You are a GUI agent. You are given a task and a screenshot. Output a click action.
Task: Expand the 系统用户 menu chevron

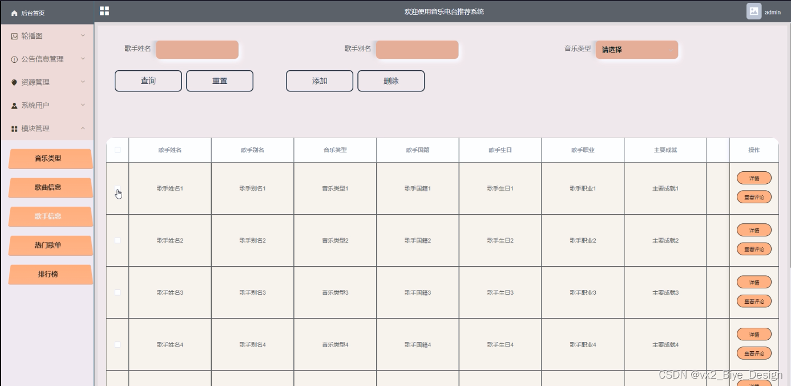83,105
